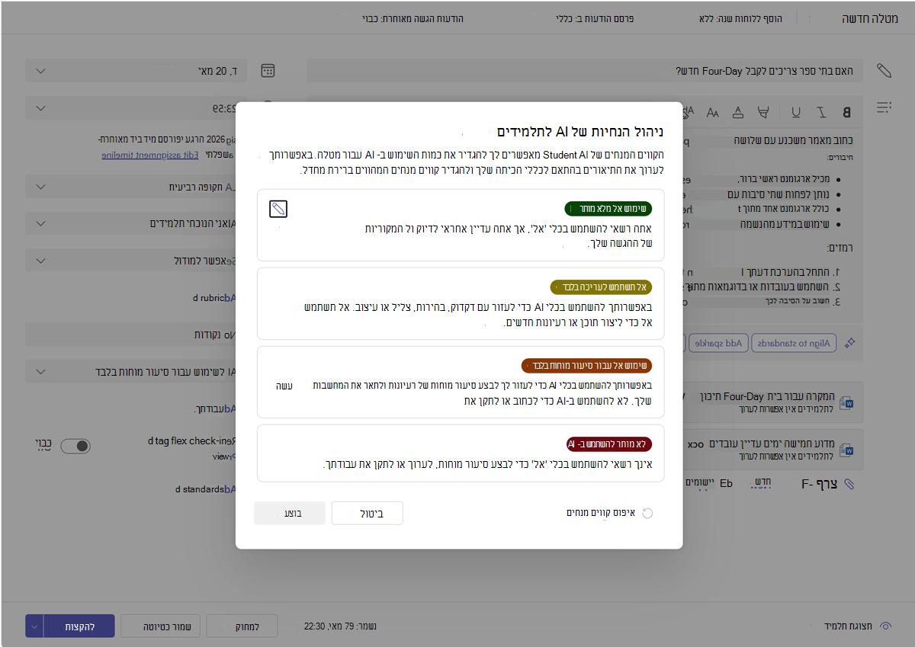This screenshot has height=647, width=915.
Task: Click the pencil icon beside assignment title
Action: point(884,71)
